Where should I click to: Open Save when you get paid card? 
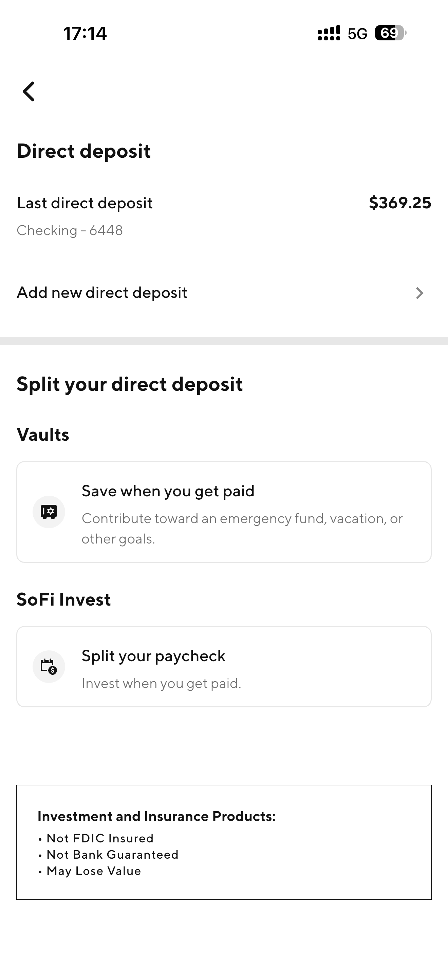click(x=224, y=512)
